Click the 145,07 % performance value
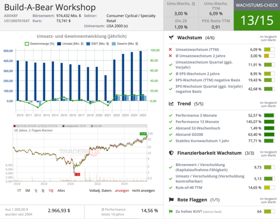 pos(254,122)
